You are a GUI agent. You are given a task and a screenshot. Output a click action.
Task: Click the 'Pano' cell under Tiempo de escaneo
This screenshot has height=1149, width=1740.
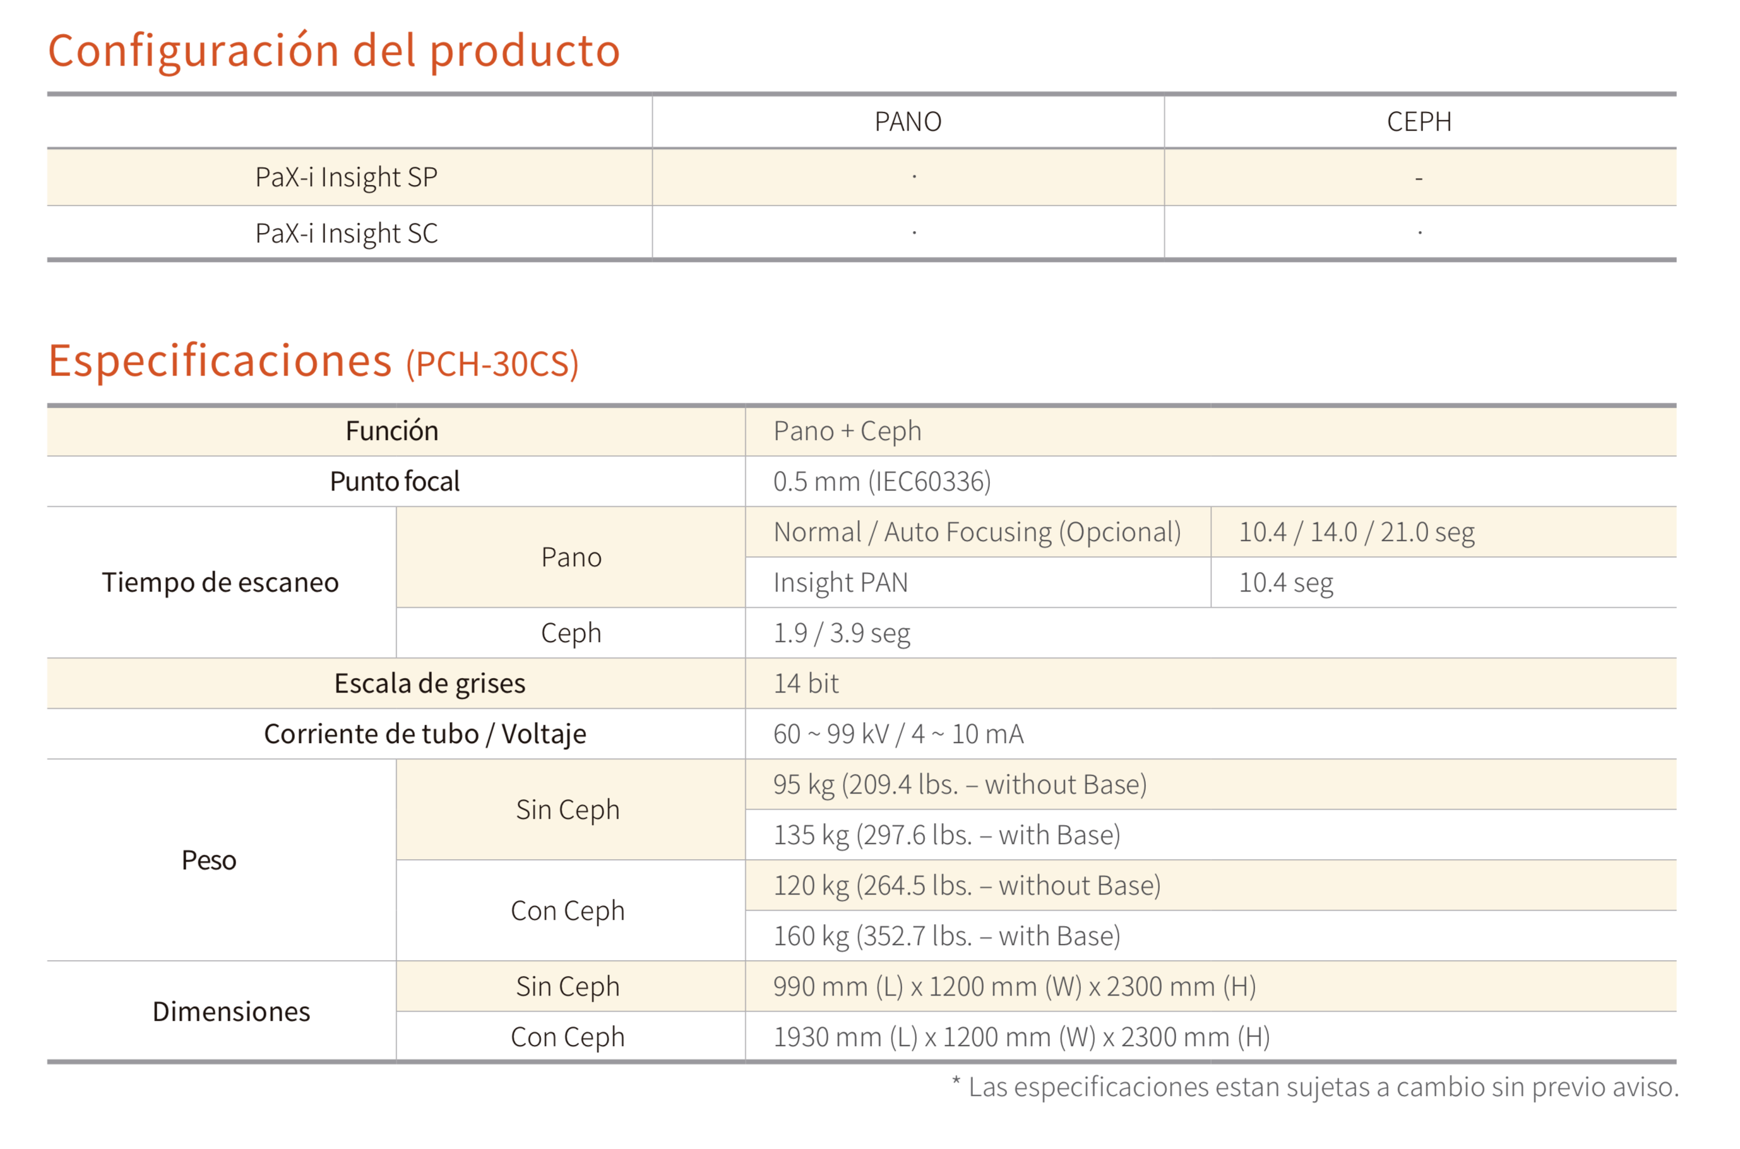[x=571, y=557]
